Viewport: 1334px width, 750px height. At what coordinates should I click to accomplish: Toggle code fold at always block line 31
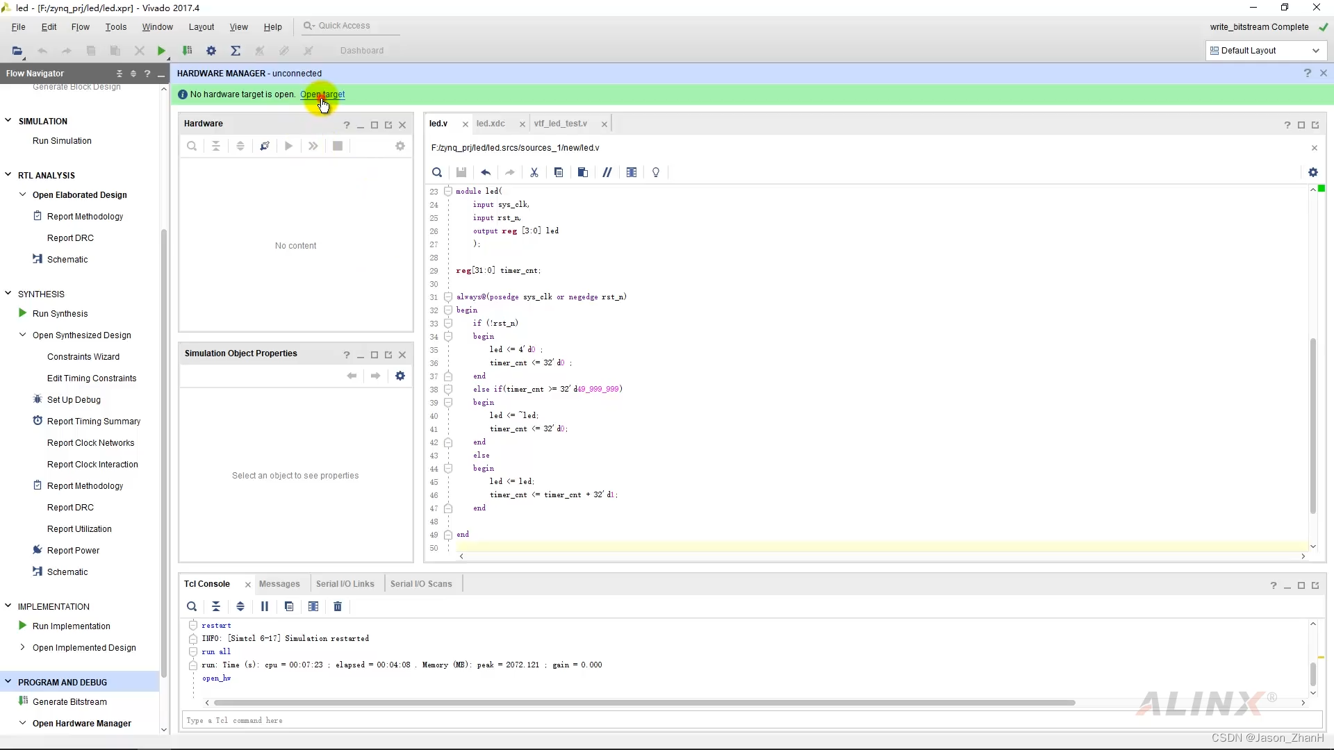click(x=448, y=297)
